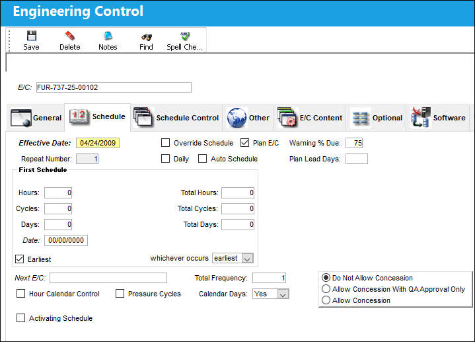The height and width of the screenshot is (342, 475).
Task: Switch to the General tab label
Action: [x=48, y=118]
